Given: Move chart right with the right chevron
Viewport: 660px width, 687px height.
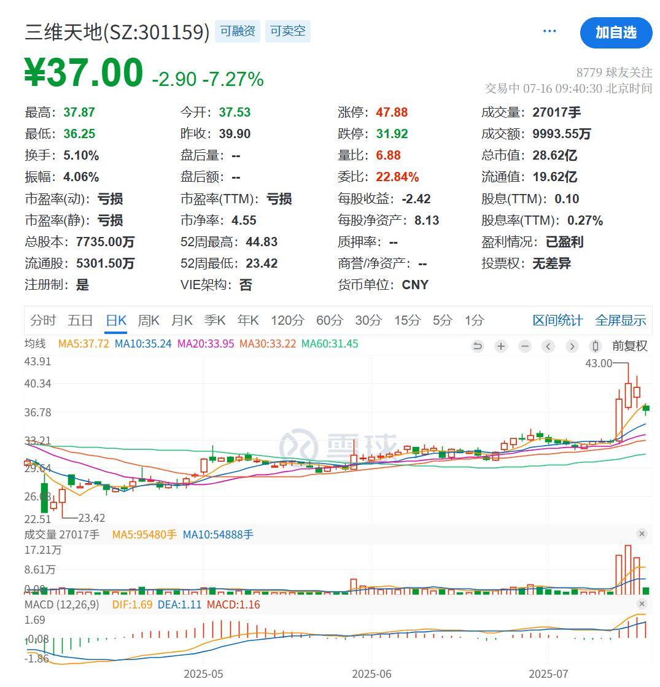Looking at the screenshot, I should point(572,346).
